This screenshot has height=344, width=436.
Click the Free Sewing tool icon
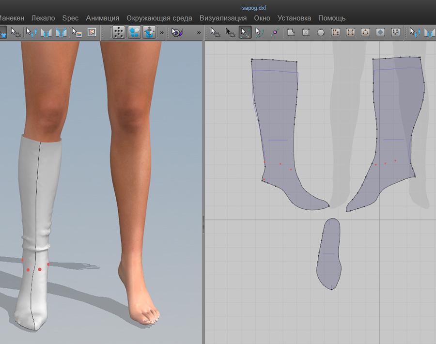coord(61,32)
